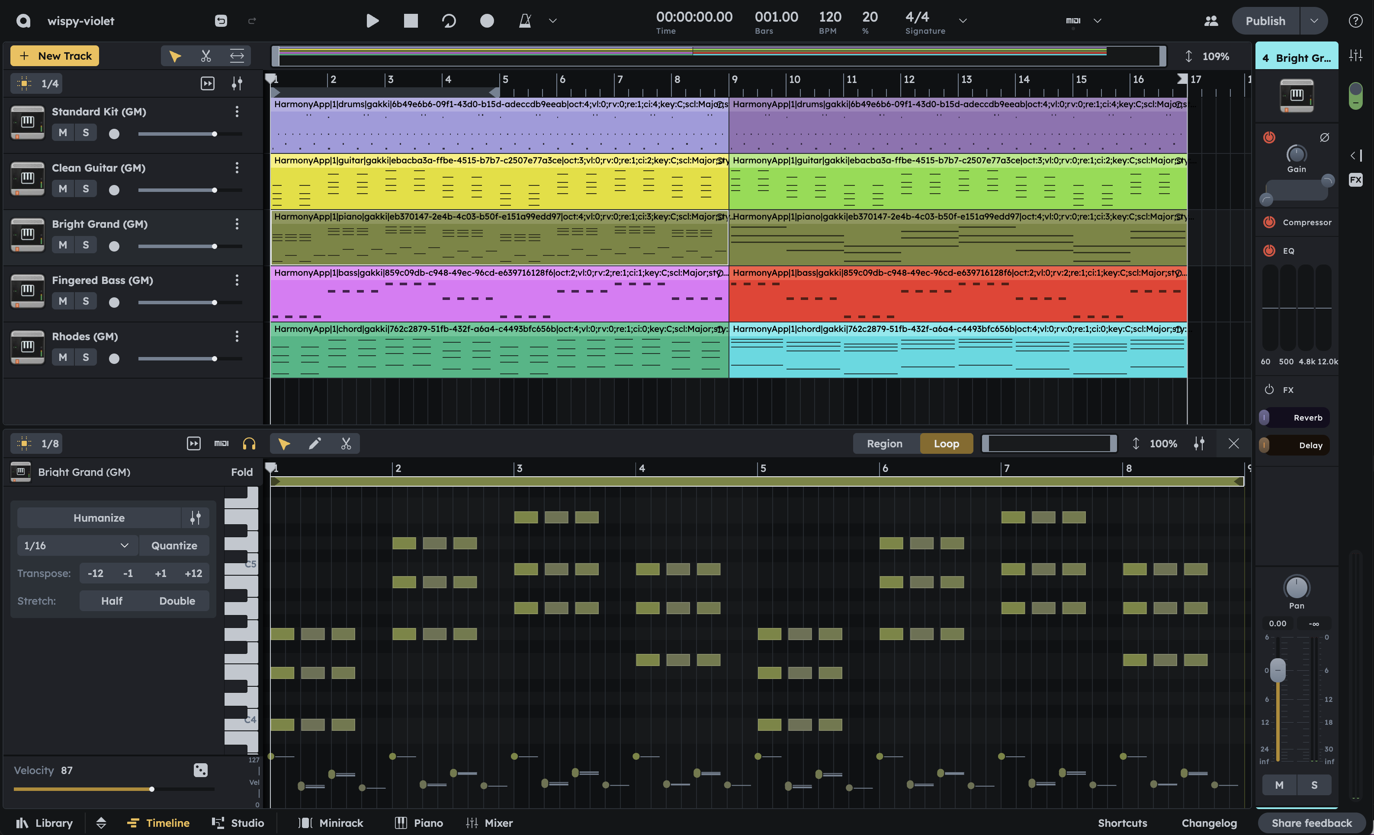Mute the Standard Kit (GM) track
This screenshot has width=1374, height=835.
(63, 133)
